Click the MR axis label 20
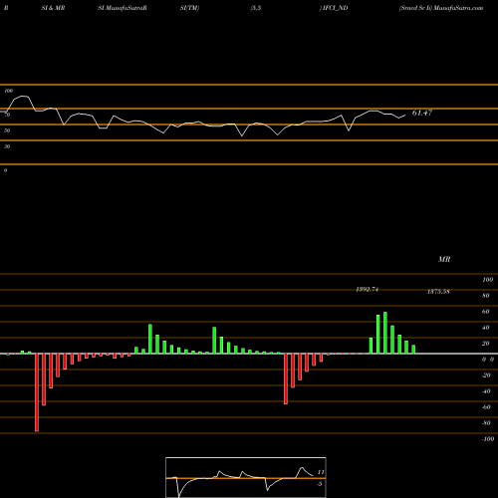Screen dimensions: 498x498 (486, 344)
